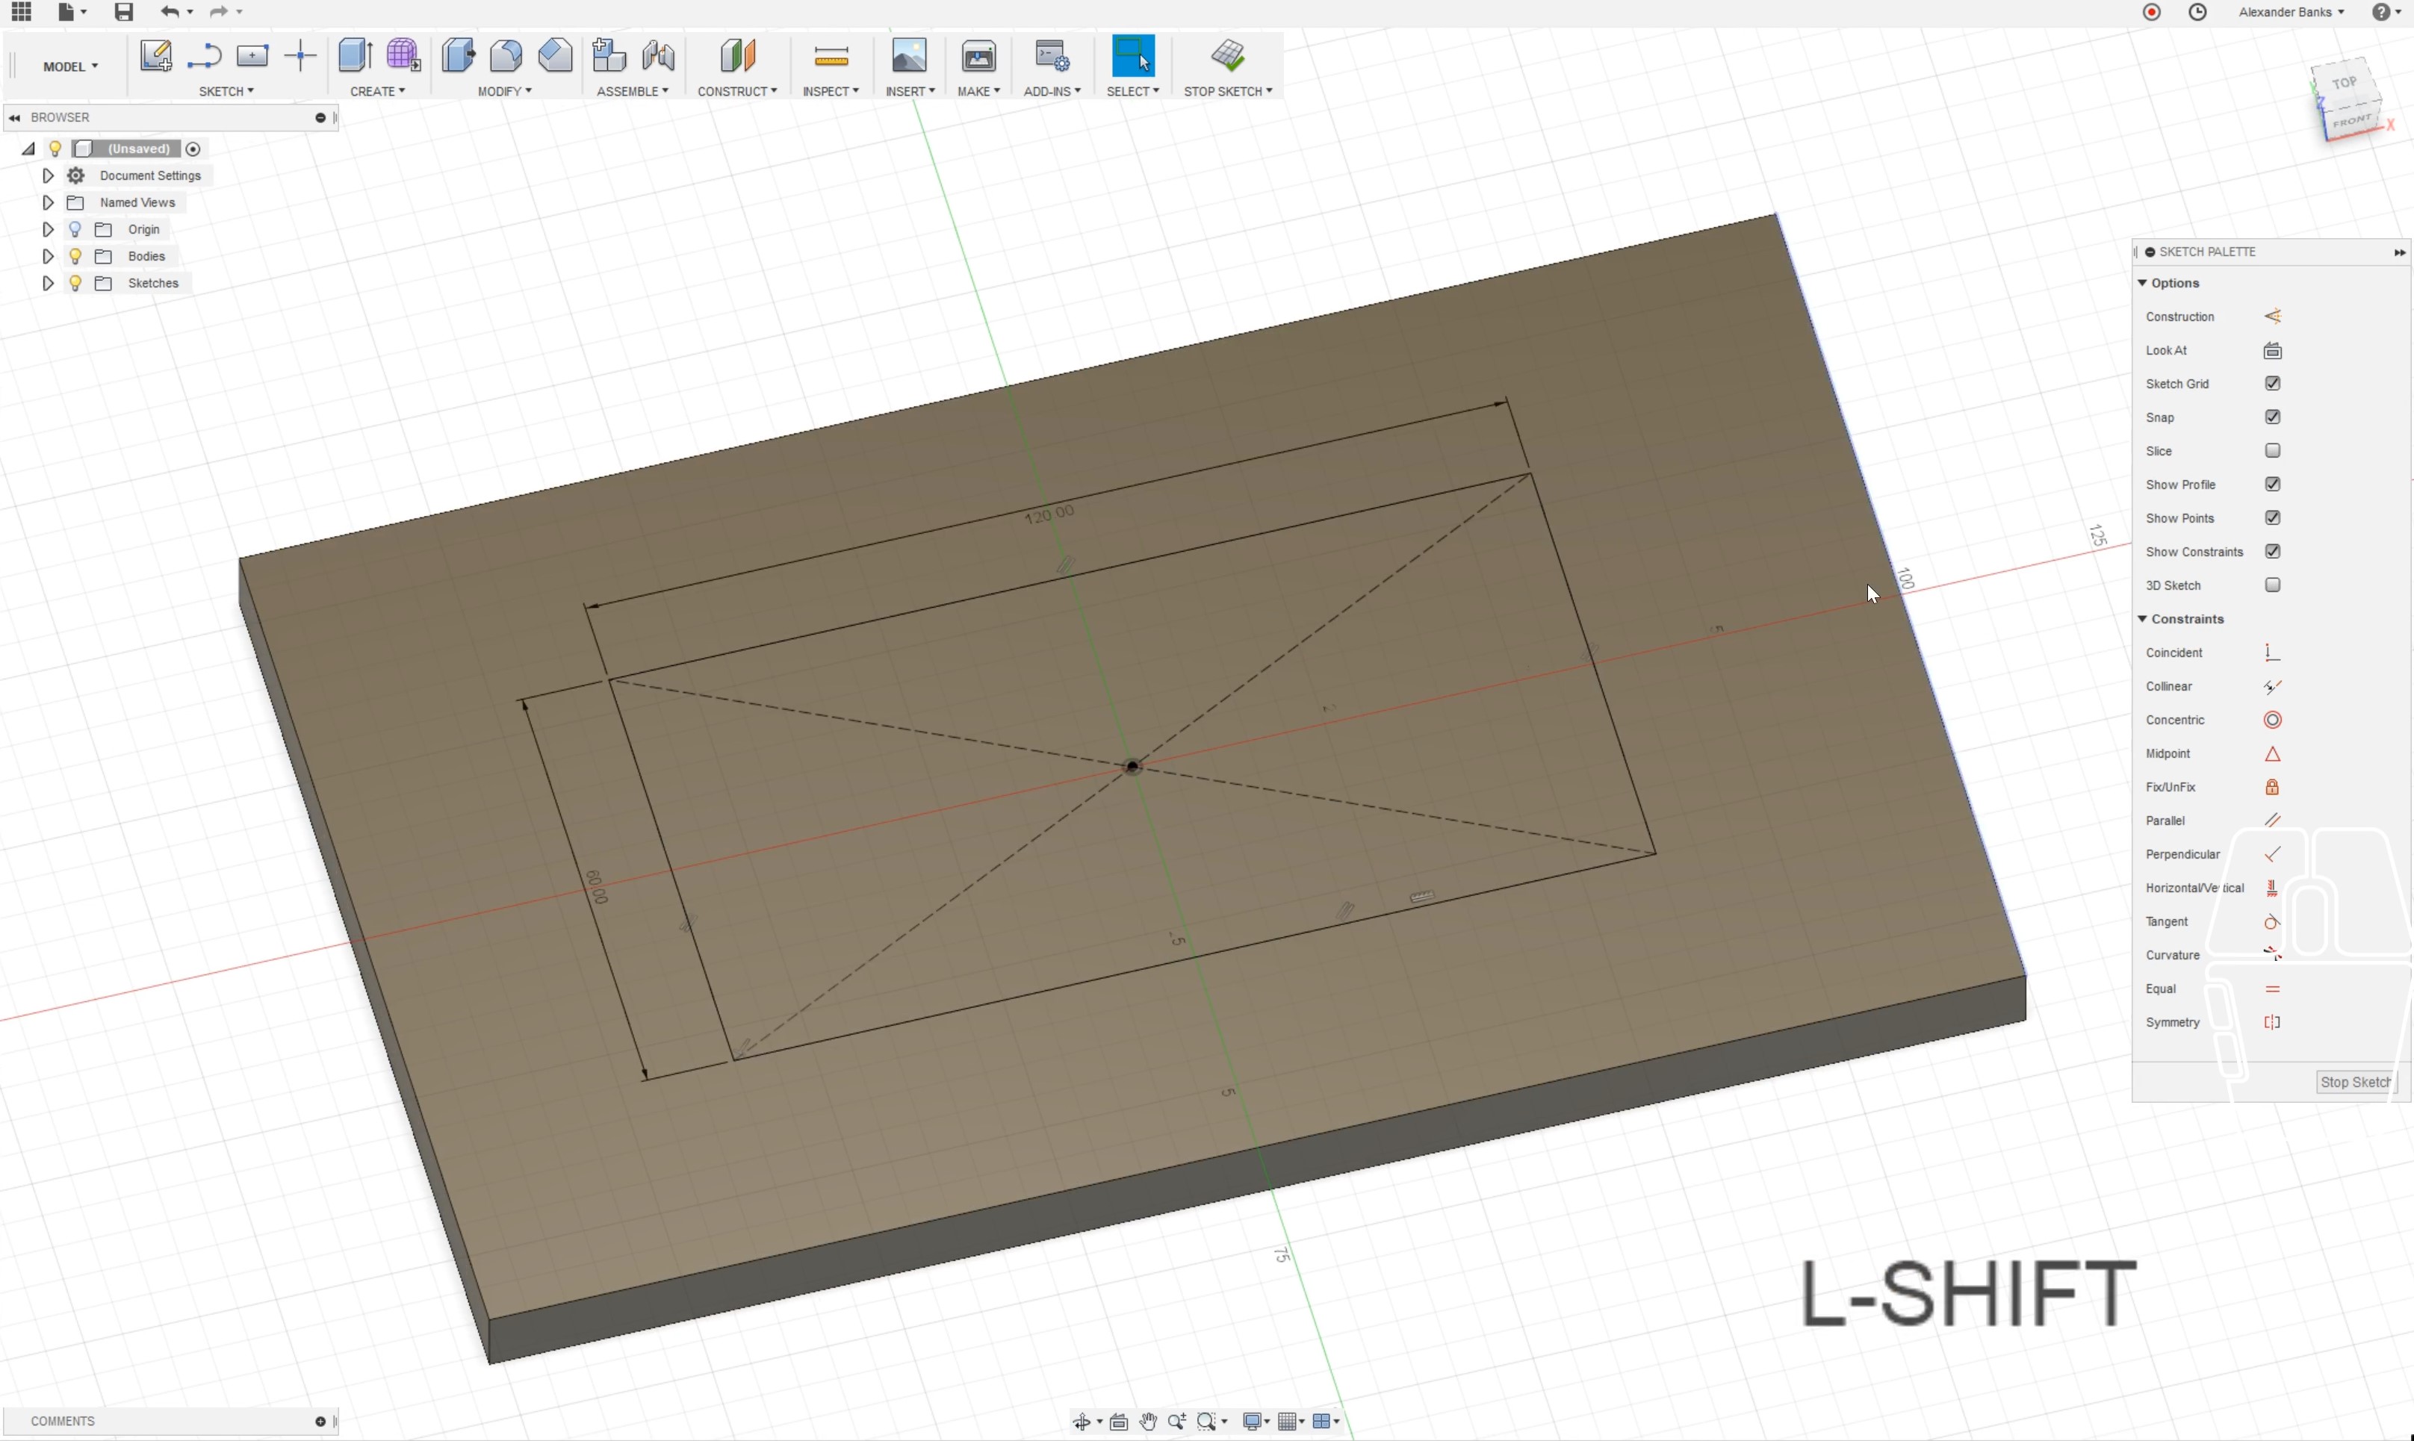Screen dimensions: 2414x1441
Task: Open the MODIFY menu
Action: (x=504, y=91)
